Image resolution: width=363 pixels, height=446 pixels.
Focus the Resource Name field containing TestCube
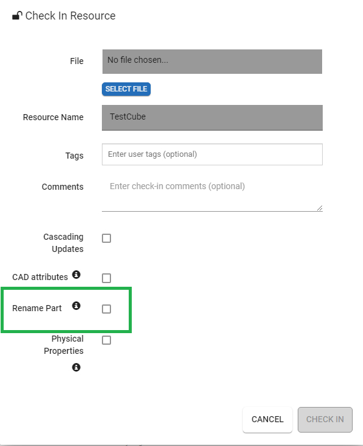coord(212,118)
